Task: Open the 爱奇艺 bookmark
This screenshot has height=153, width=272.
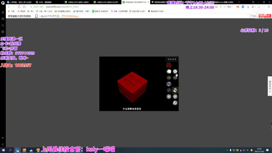Action: pos(100,11)
